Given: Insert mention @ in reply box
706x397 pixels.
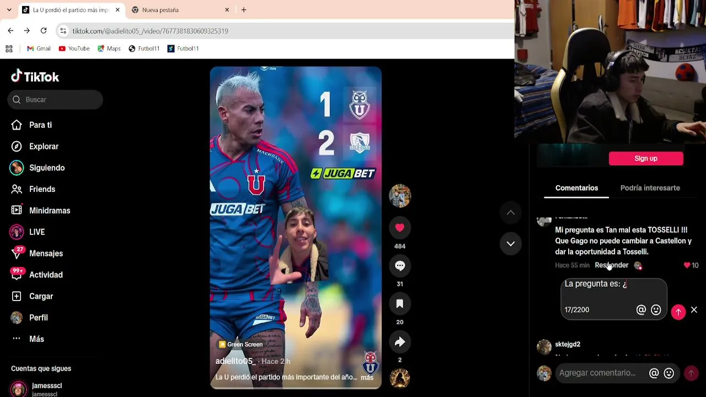Looking at the screenshot, I should pyautogui.click(x=641, y=310).
